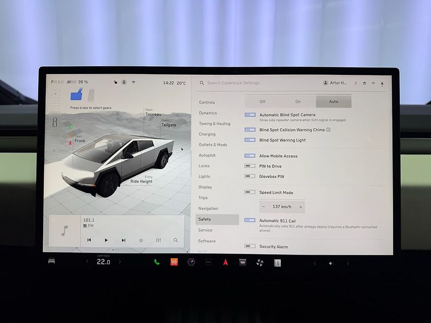
Task: Open the calendar app icon in dock
Action: [242, 263]
